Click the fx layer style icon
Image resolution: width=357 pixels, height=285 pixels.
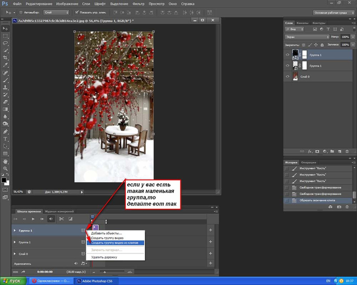pos(310,151)
